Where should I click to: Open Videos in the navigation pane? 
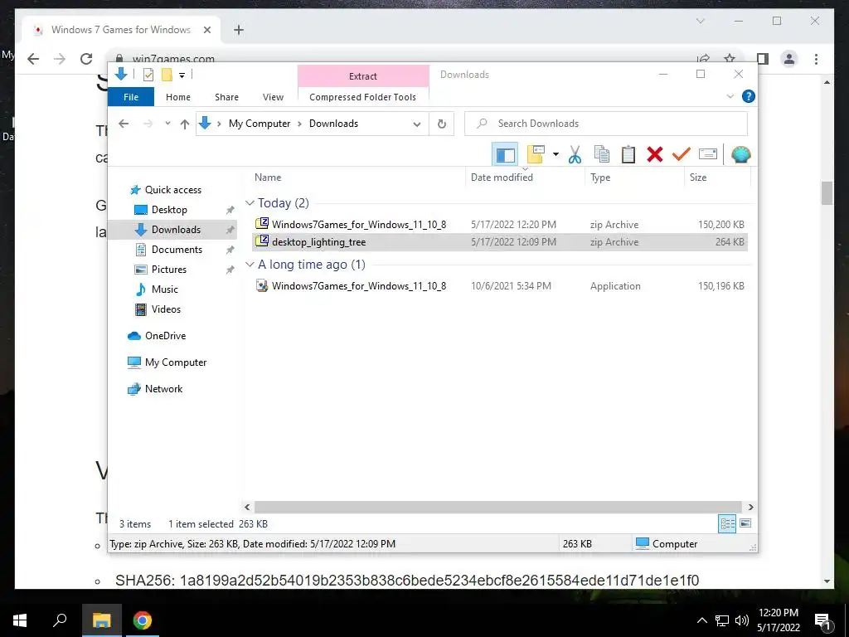pyautogui.click(x=166, y=309)
